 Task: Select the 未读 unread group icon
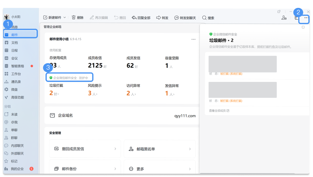(x=6, y=114)
